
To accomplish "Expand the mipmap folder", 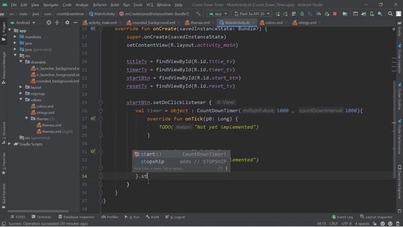I will coord(21,93).
